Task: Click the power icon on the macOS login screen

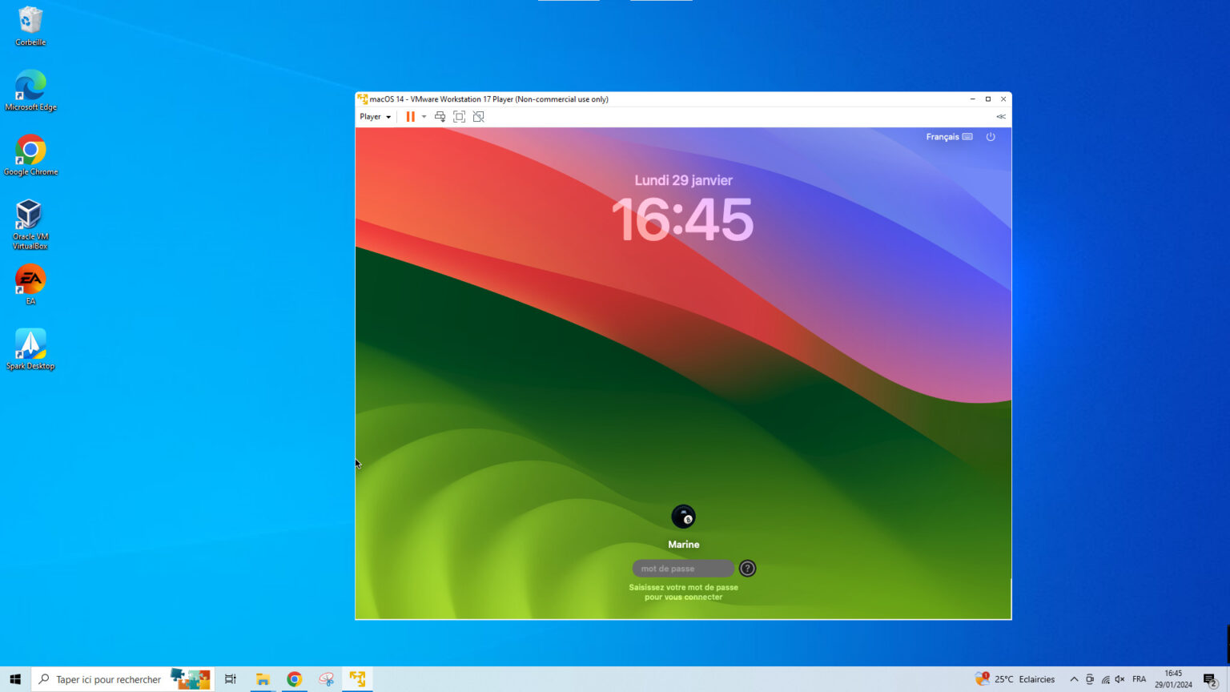Action: pyautogui.click(x=991, y=136)
